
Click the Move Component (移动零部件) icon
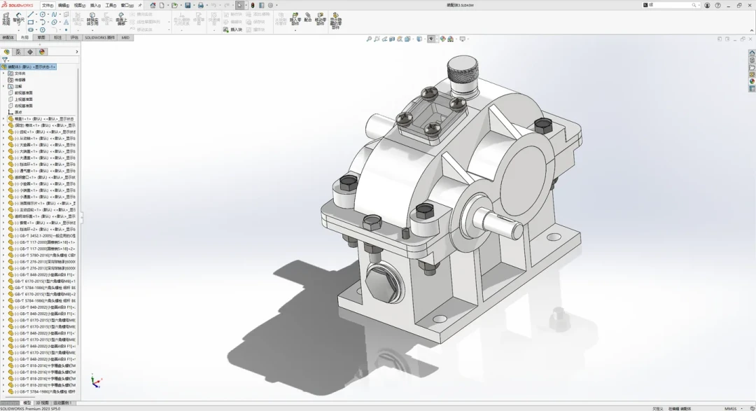tap(321, 20)
